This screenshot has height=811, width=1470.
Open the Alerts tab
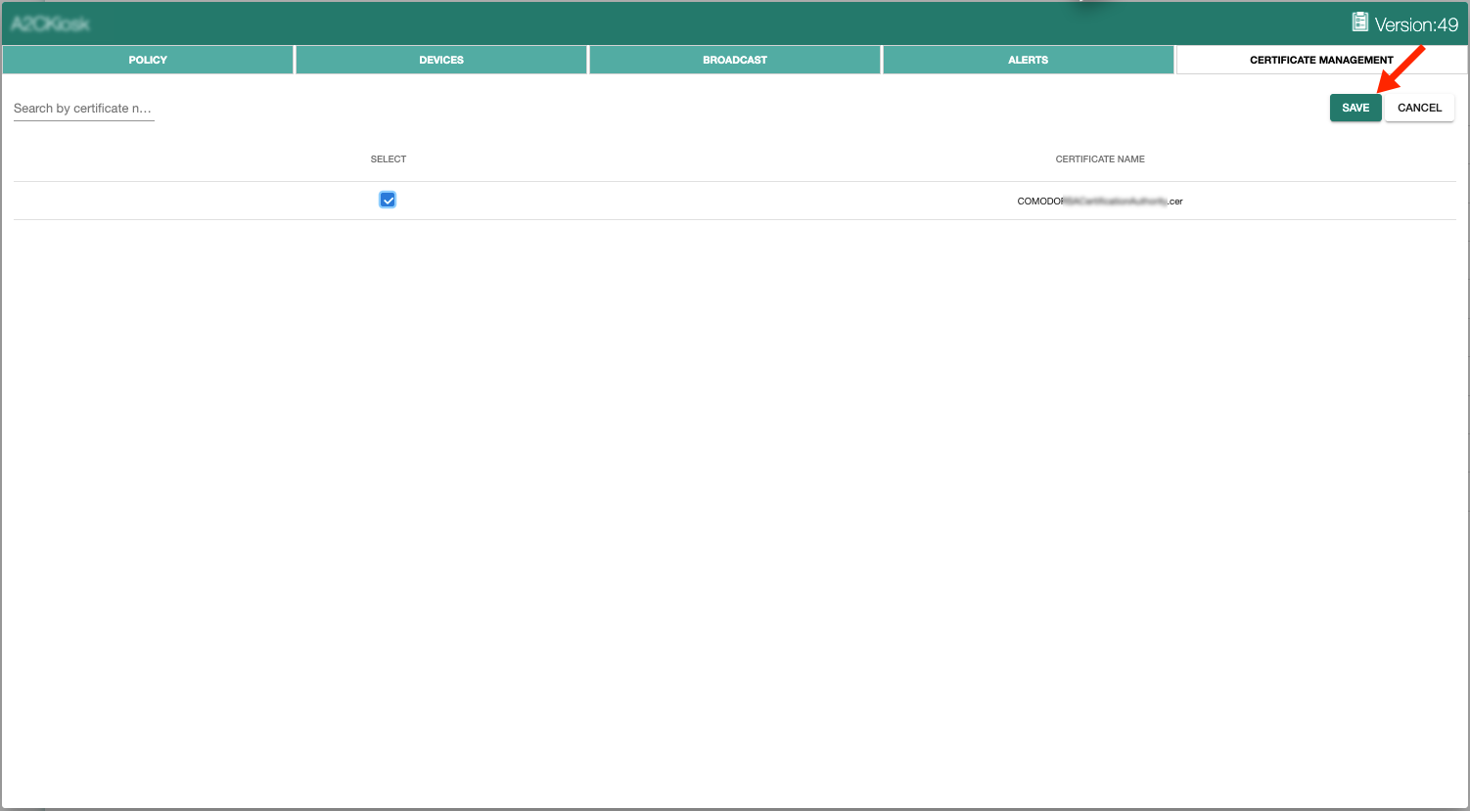click(1028, 60)
